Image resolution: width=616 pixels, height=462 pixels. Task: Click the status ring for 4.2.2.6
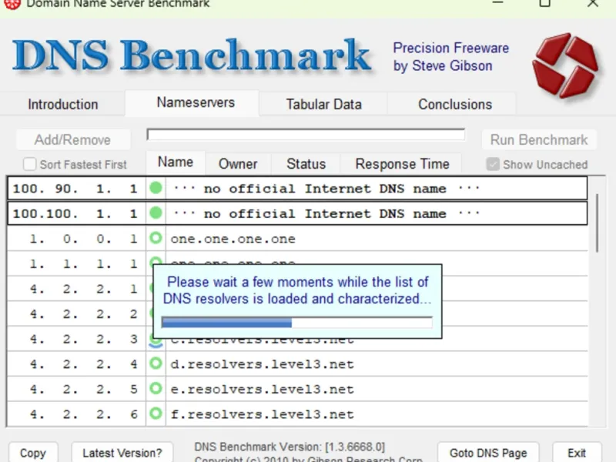pos(156,413)
